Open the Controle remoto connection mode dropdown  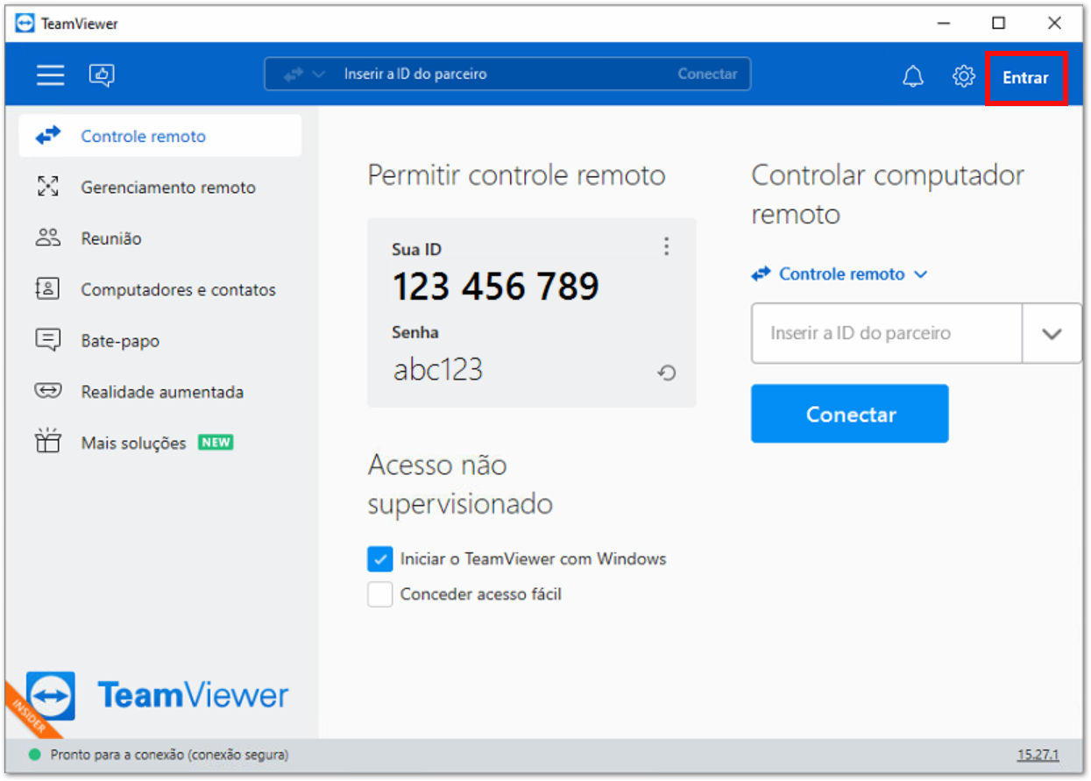(x=839, y=274)
